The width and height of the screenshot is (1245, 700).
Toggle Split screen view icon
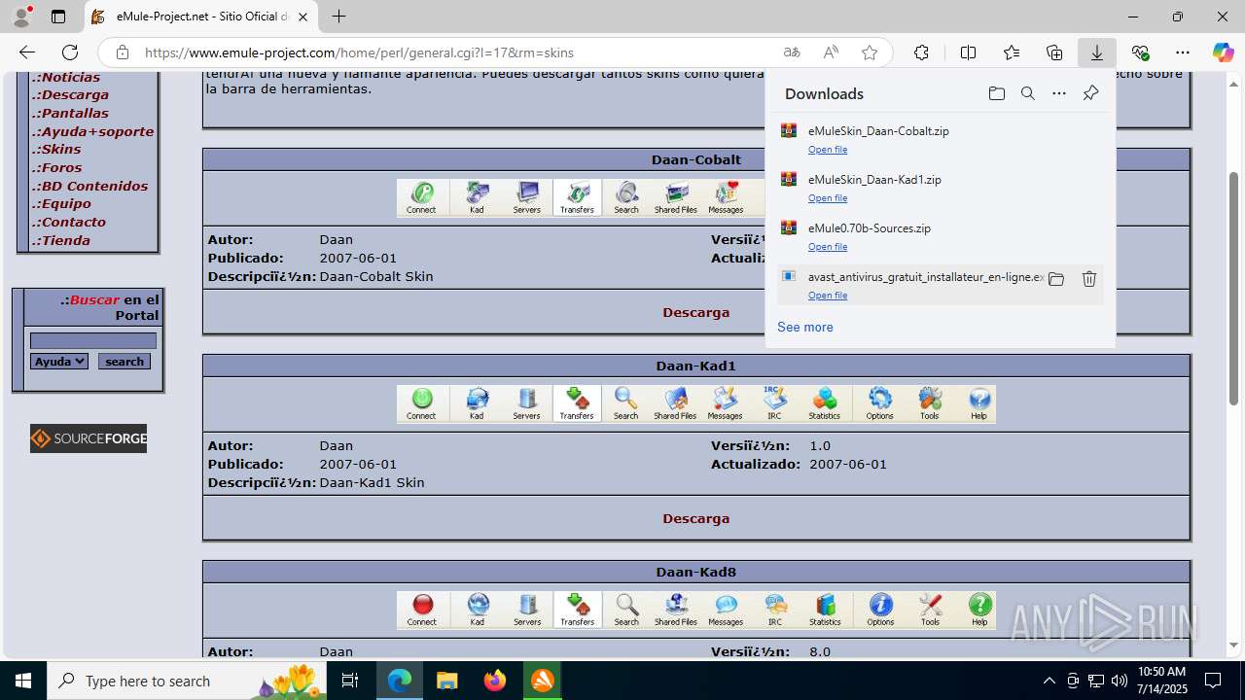click(x=968, y=52)
